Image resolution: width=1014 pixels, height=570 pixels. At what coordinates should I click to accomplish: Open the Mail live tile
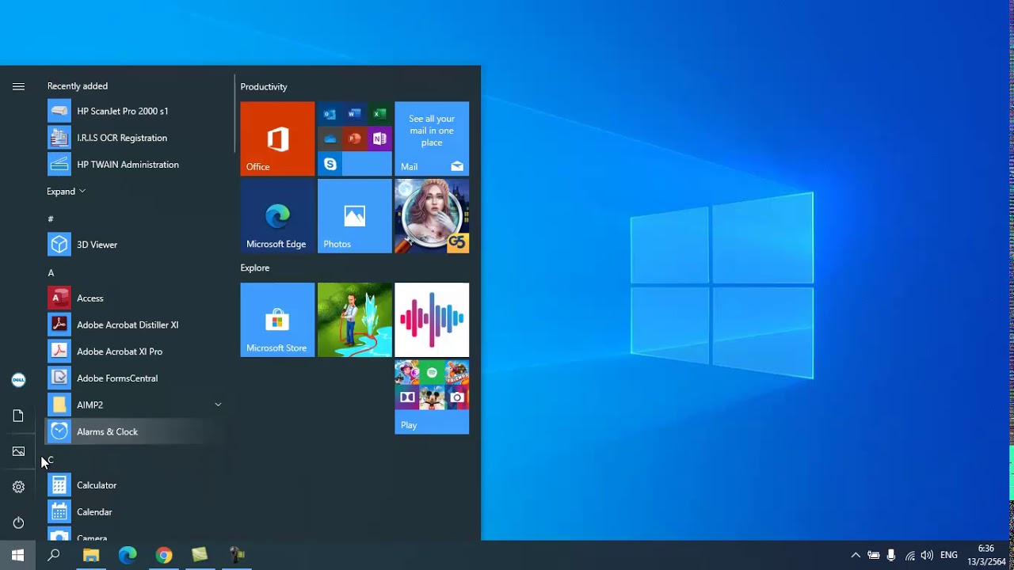[x=432, y=139]
